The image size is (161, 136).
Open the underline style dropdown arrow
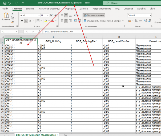(x=33, y=21)
